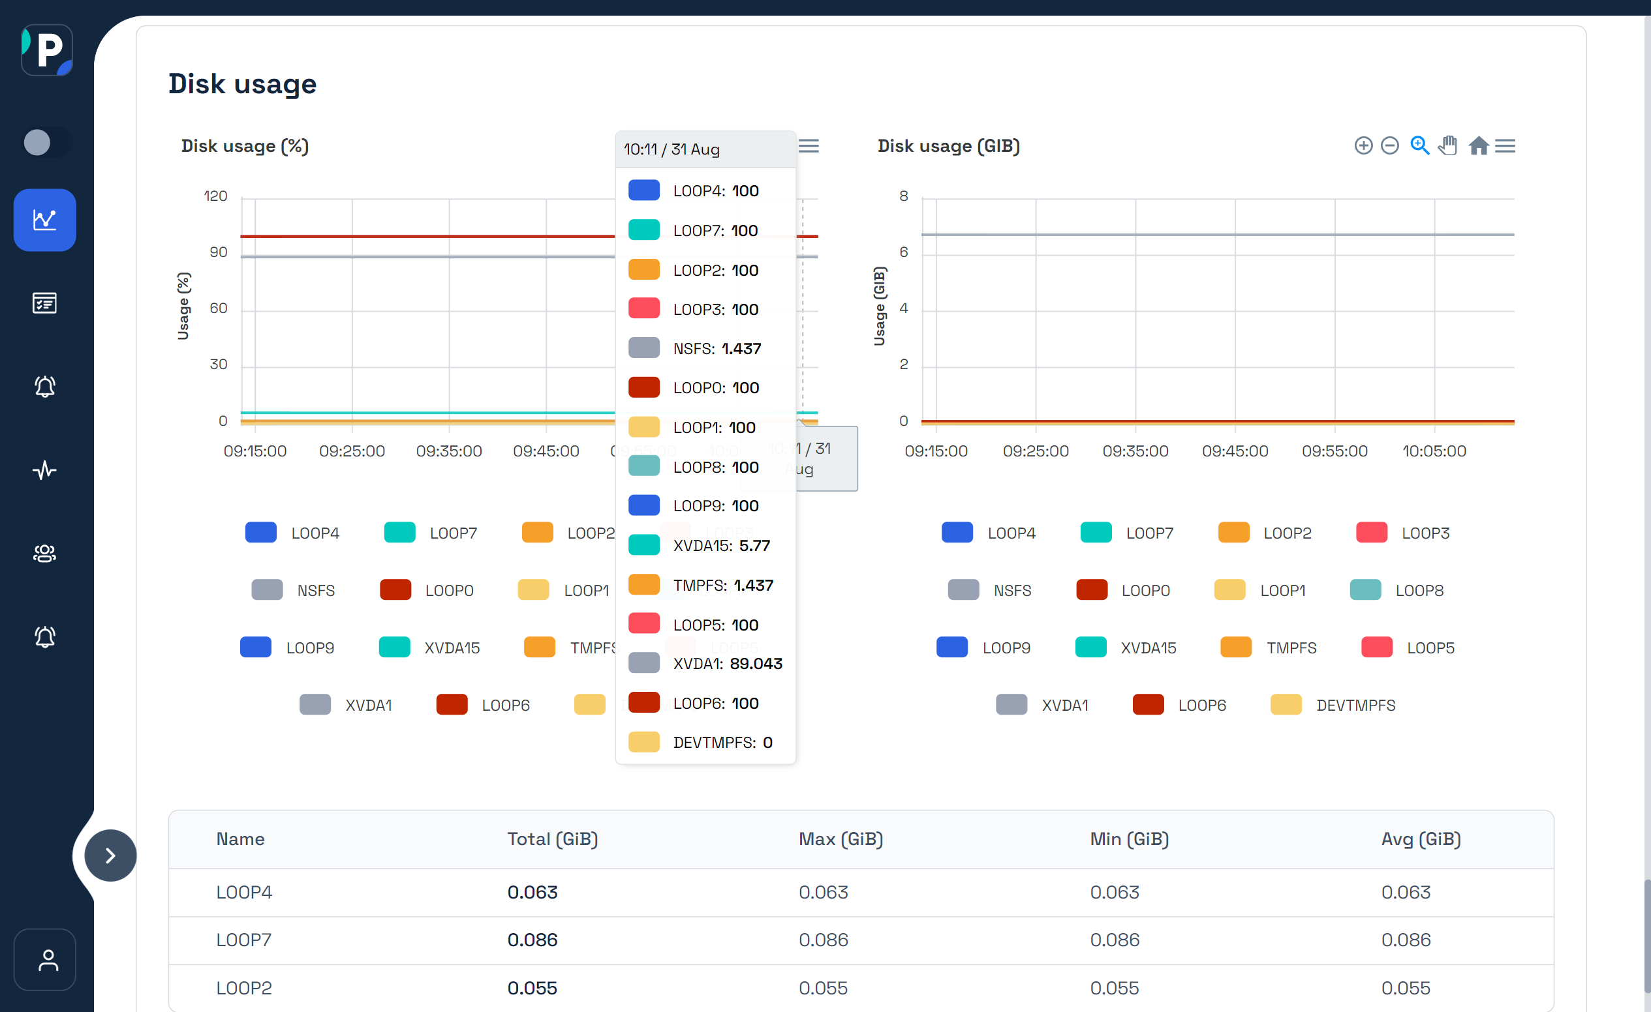Click zoom in on Disk usage (GiB) chart
The height and width of the screenshot is (1012, 1651).
tap(1364, 146)
